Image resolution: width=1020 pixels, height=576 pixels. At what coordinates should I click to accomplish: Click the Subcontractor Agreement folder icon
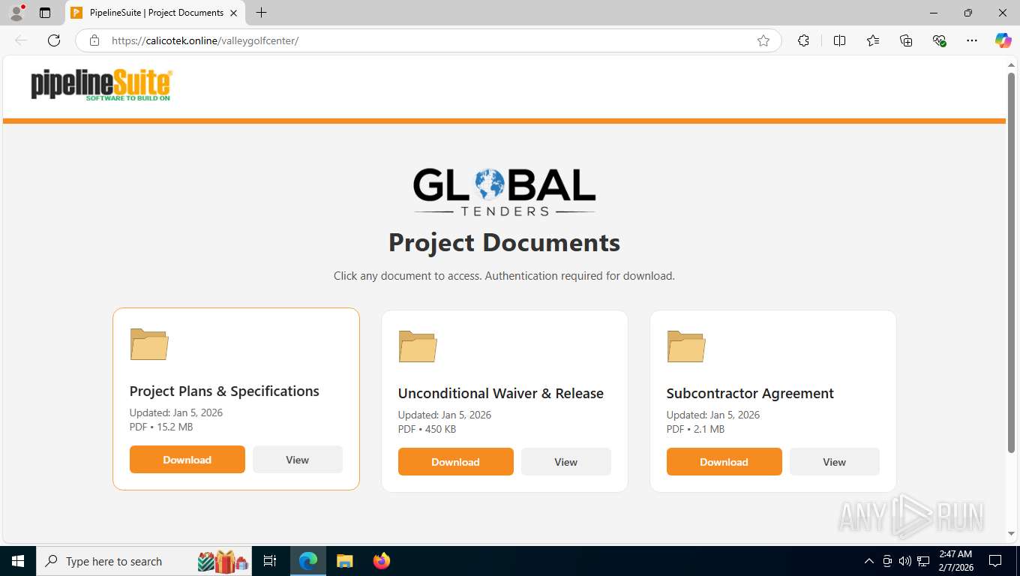pos(686,346)
